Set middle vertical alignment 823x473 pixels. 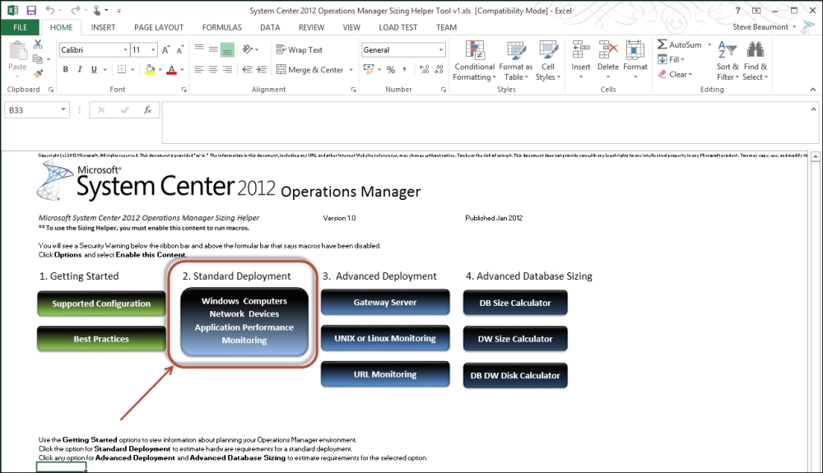(x=213, y=50)
